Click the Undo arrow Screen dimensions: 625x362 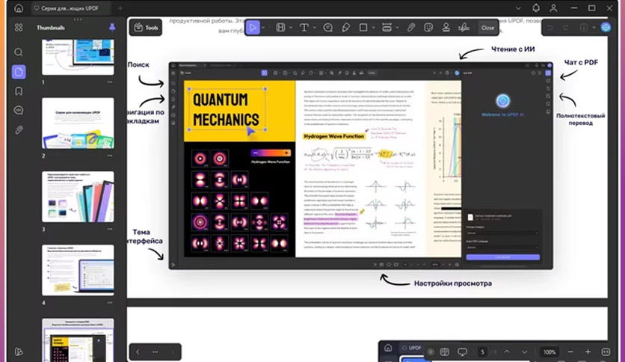pos(550,28)
